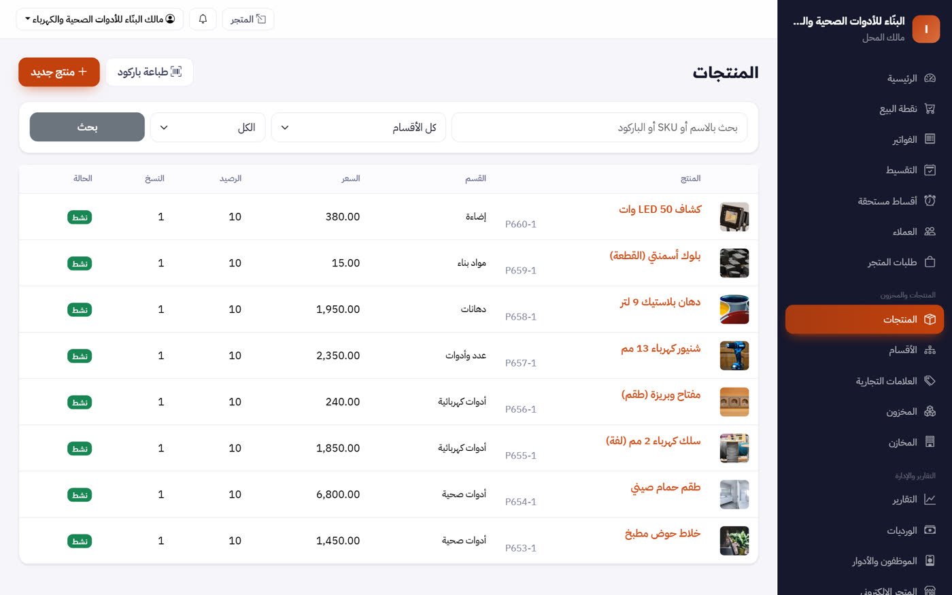952x595 pixels.
Task: Go to the العملاء sidebar menu item
Action: click(x=864, y=231)
